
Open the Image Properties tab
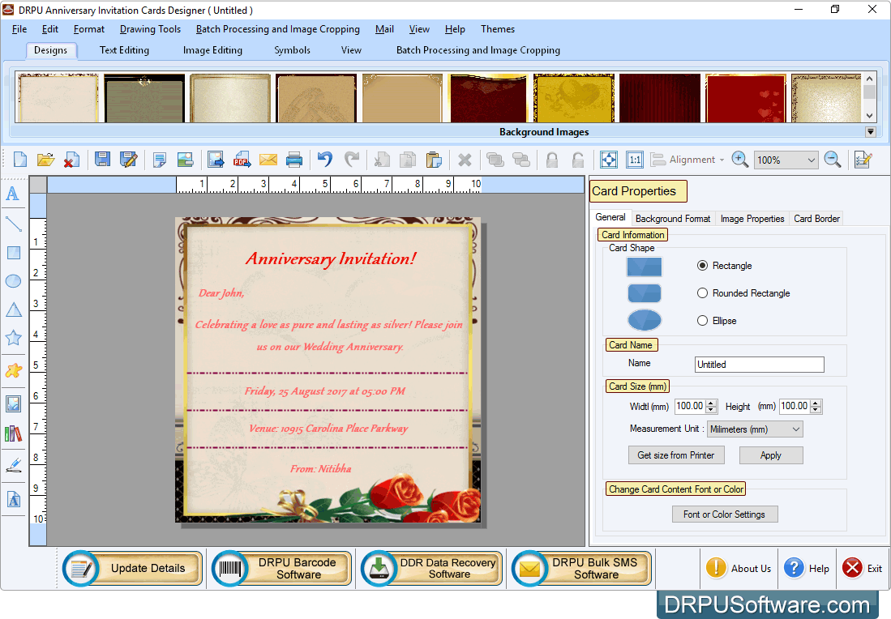[x=752, y=219]
